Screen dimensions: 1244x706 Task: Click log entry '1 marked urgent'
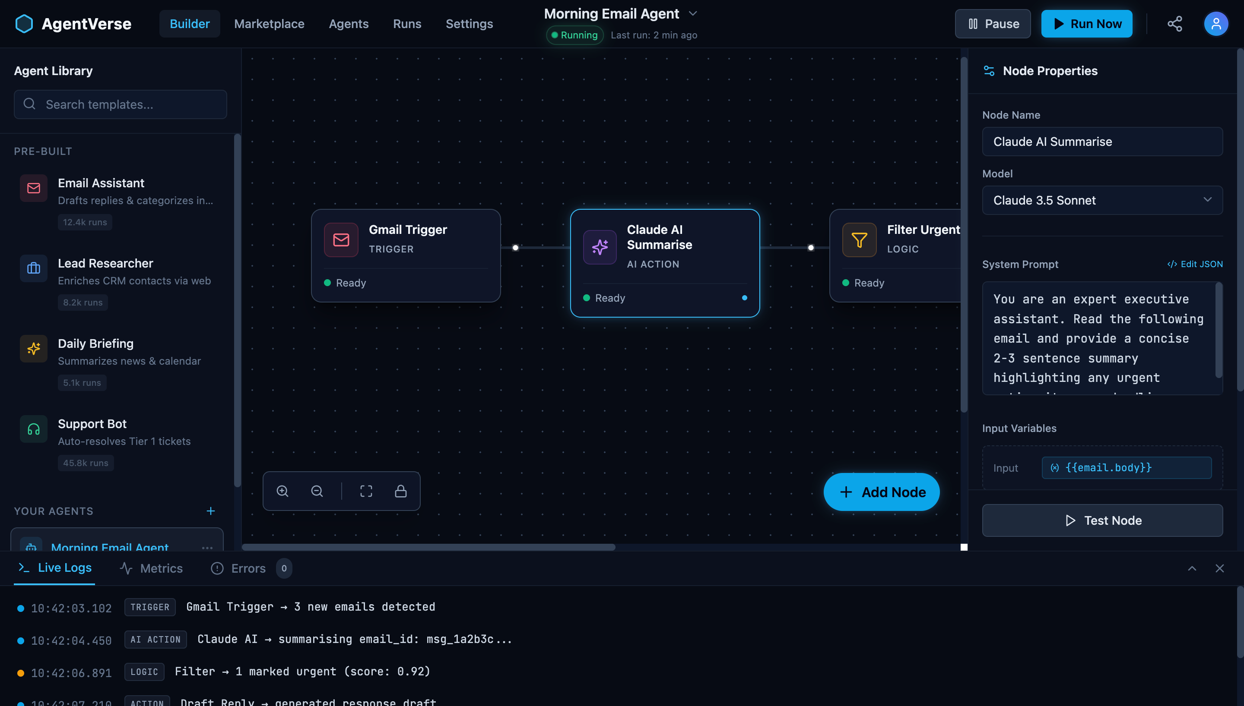pos(302,671)
